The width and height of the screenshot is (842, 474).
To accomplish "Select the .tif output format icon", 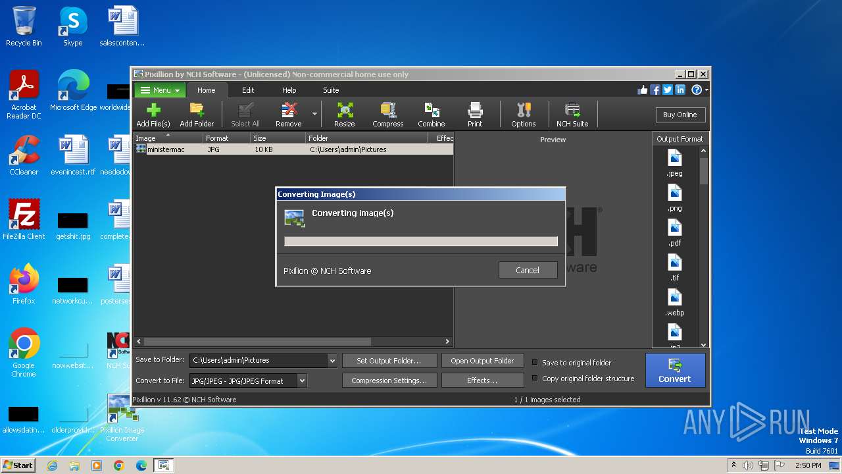I will coord(674,268).
